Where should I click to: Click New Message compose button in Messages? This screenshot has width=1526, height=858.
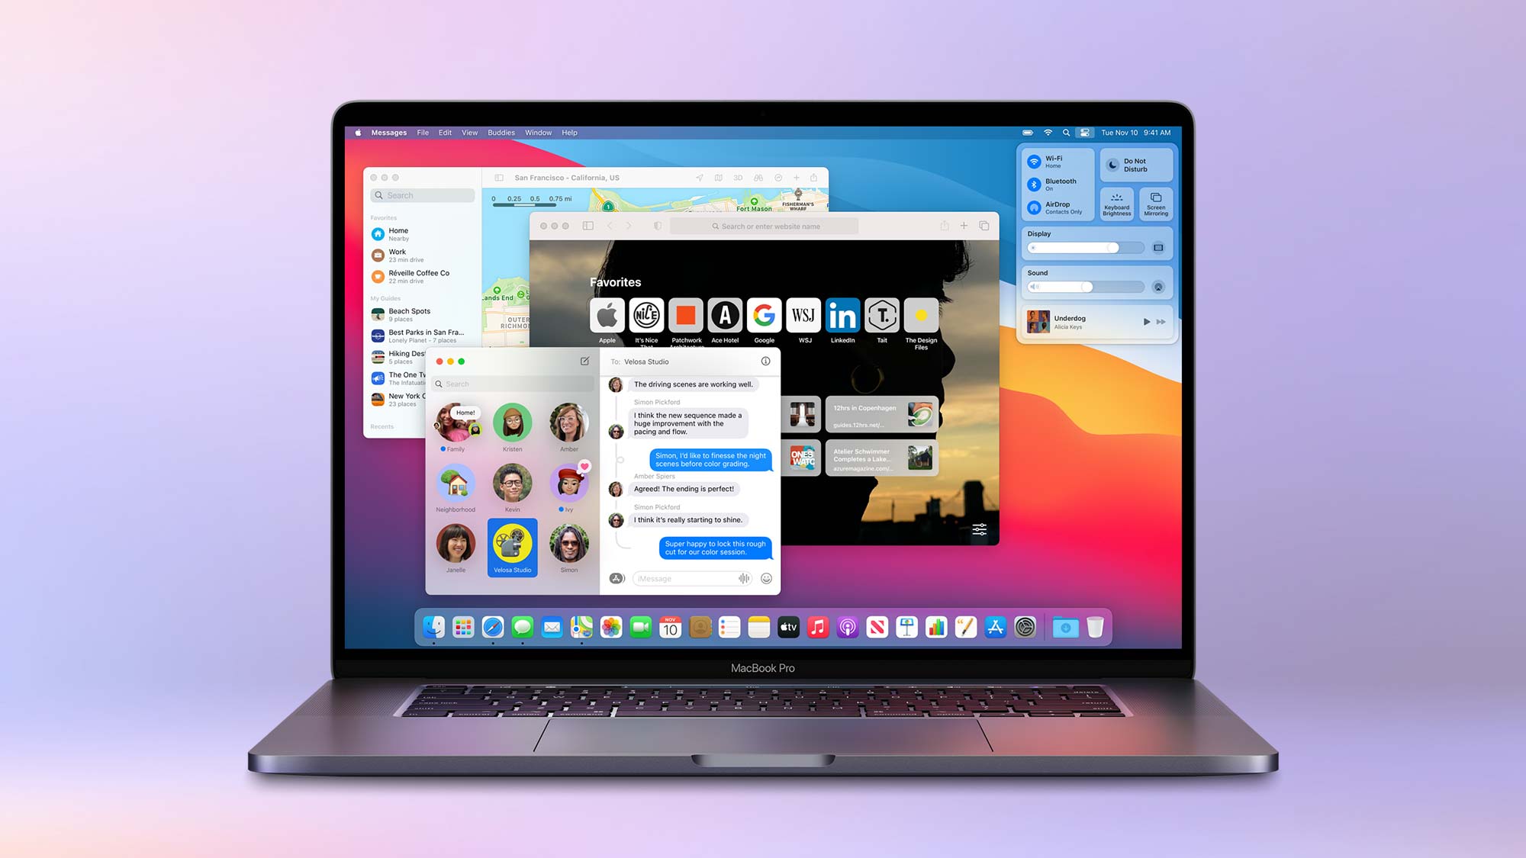pyautogui.click(x=584, y=362)
